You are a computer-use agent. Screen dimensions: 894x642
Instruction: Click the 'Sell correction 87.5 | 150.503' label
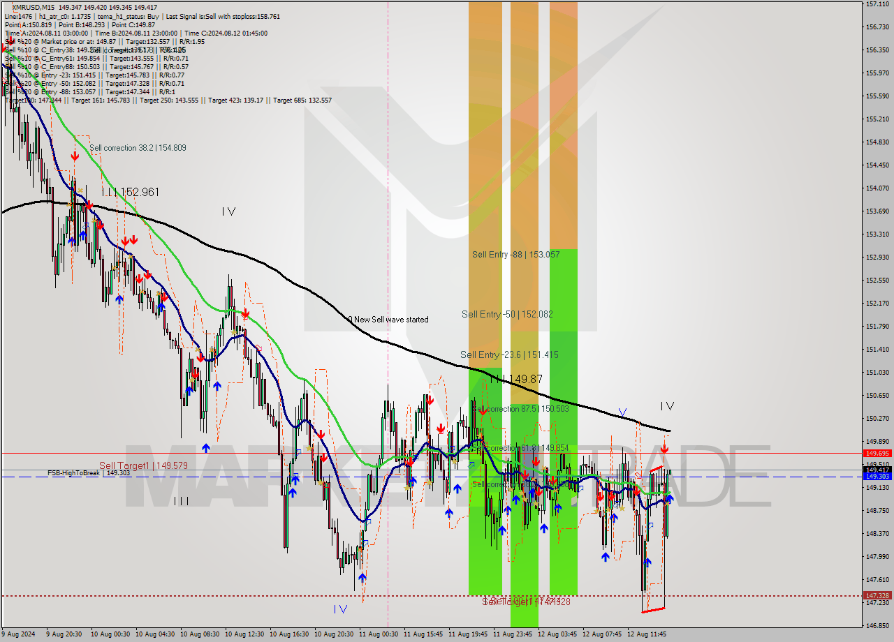(x=520, y=409)
